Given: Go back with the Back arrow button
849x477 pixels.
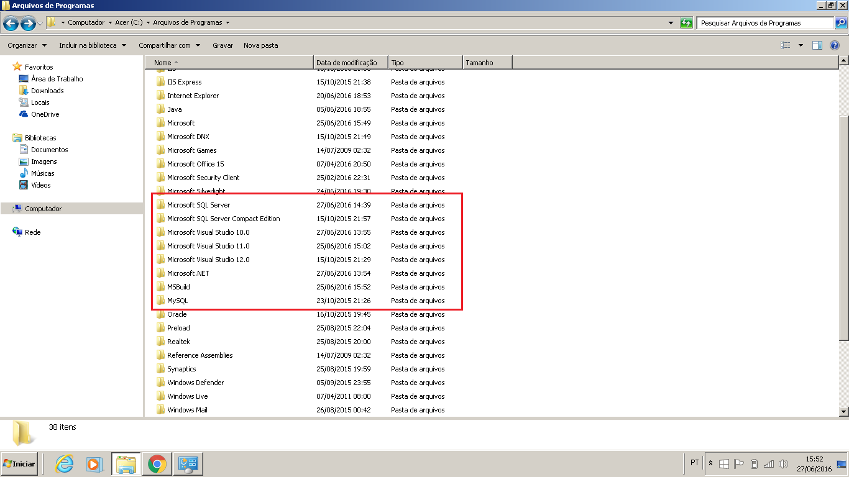Looking at the screenshot, I should point(11,24).
